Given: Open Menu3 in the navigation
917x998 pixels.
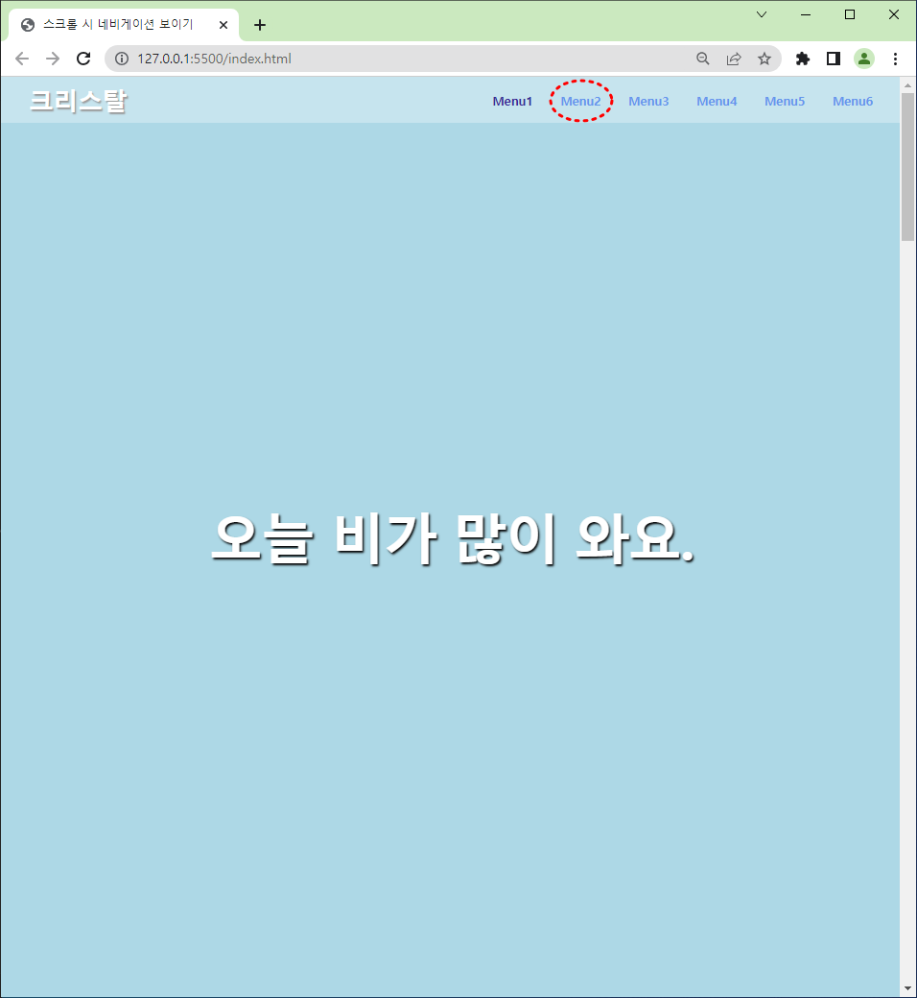Looking at the screenshot, I should point(648,101).
